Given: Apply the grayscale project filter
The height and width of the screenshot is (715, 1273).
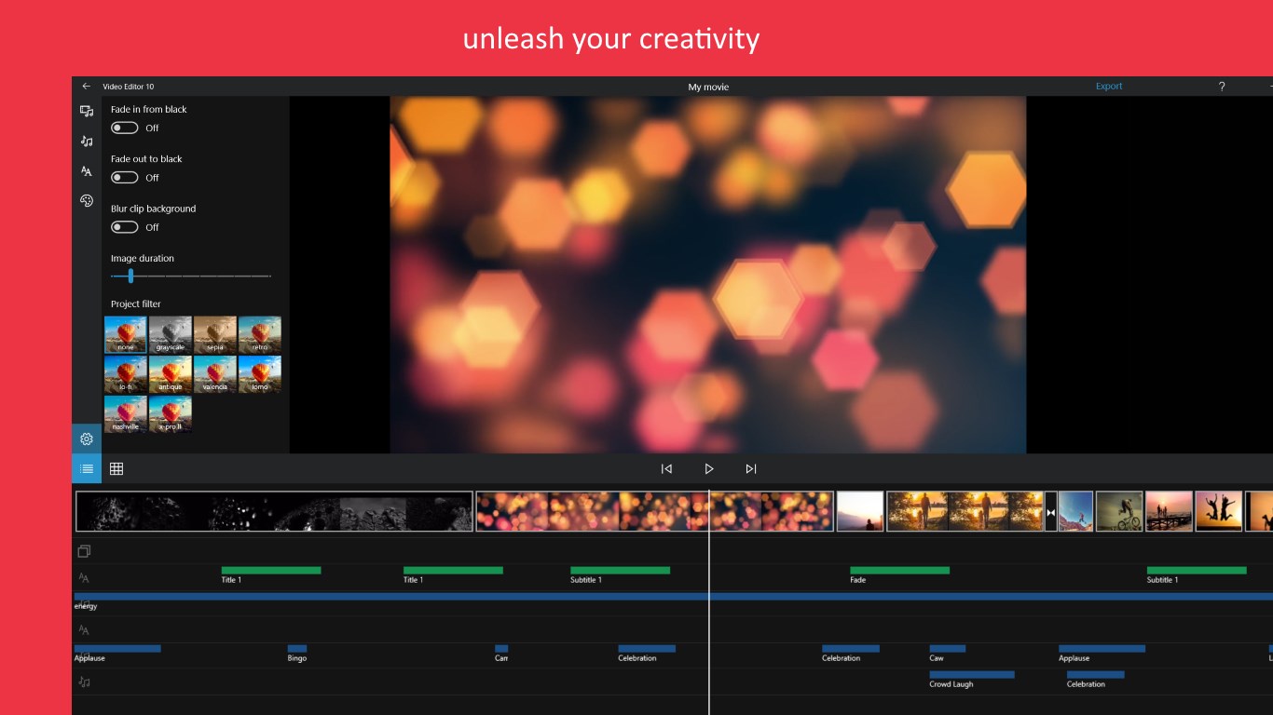Looking at the screenshot, I should click(x=171, y=334).
